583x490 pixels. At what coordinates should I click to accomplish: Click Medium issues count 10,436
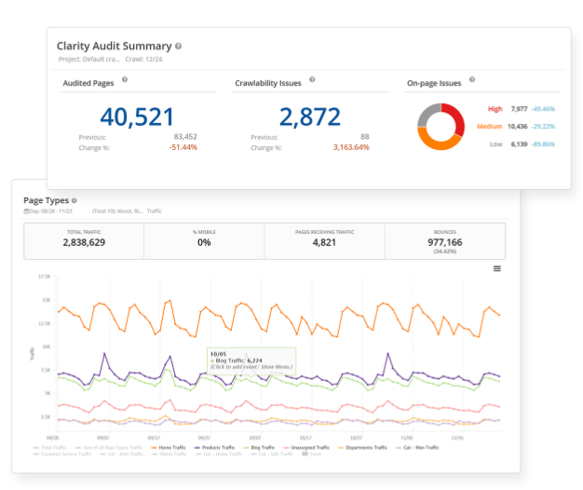click(518, 127)
